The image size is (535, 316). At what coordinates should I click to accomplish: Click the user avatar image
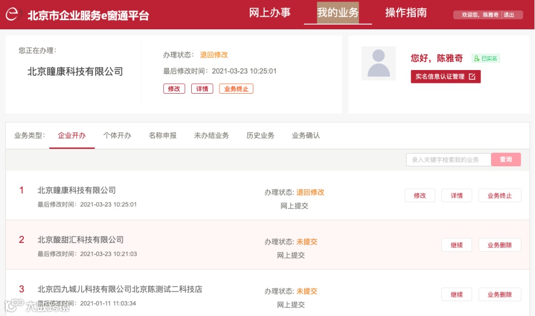click(x=378, y=63)
